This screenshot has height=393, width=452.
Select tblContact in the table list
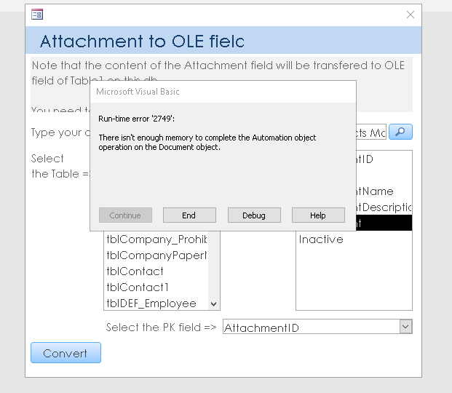click(x=135, y=271)
